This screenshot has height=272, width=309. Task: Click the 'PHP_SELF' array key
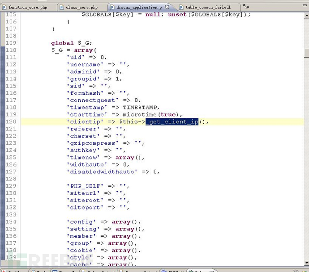(x=85, y=186)
